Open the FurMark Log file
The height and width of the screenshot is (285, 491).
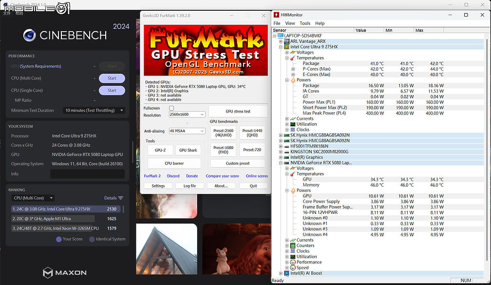pos(189,186)
